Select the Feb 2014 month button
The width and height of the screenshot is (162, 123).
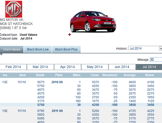coord(13,67)
